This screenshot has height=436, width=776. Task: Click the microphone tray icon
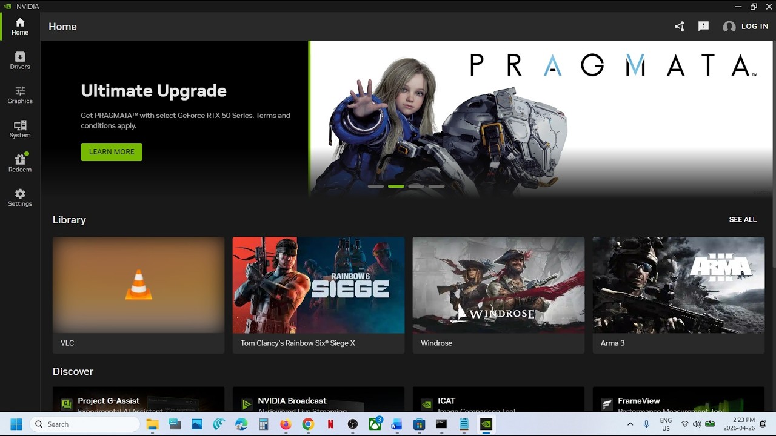click(x=647, y=424)
